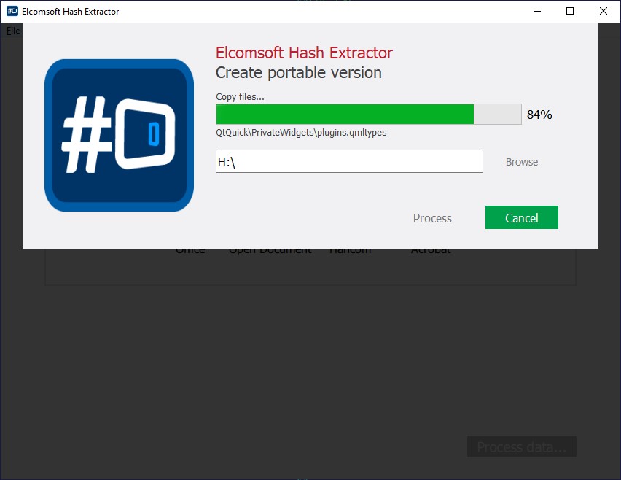Click the 84% progress label
This screenshot has width=621, height=480.
pos(539,115)
